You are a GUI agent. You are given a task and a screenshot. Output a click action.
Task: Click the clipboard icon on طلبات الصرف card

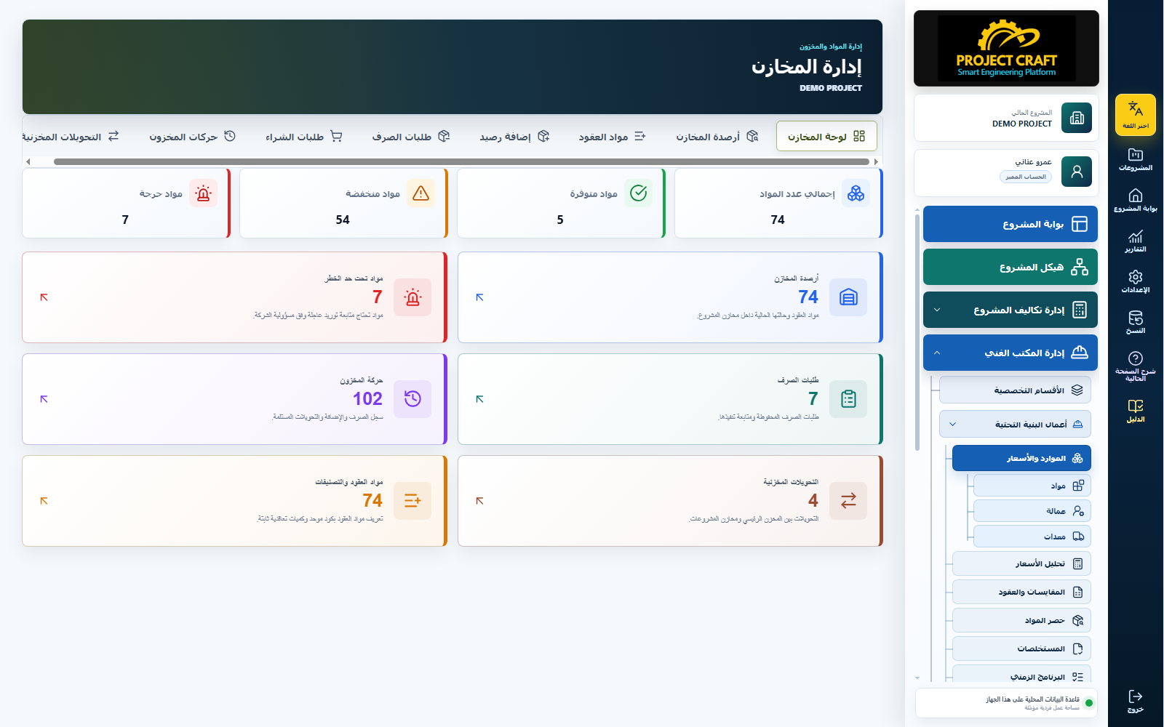click(x=848, y=399)
